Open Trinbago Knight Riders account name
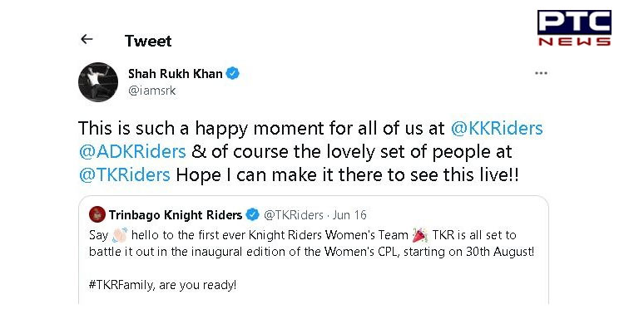 [x=175, y=215]
